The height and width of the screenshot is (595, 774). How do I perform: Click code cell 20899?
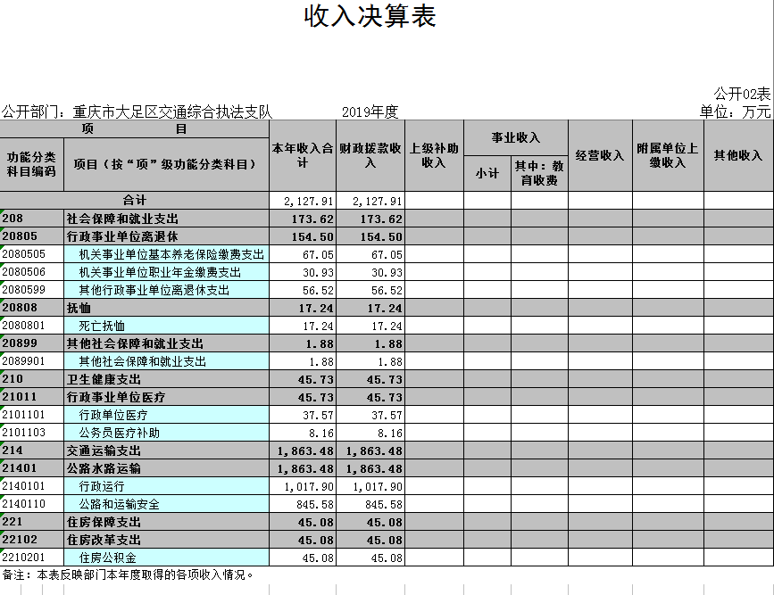pyautogui.click(x=32, y=343)
